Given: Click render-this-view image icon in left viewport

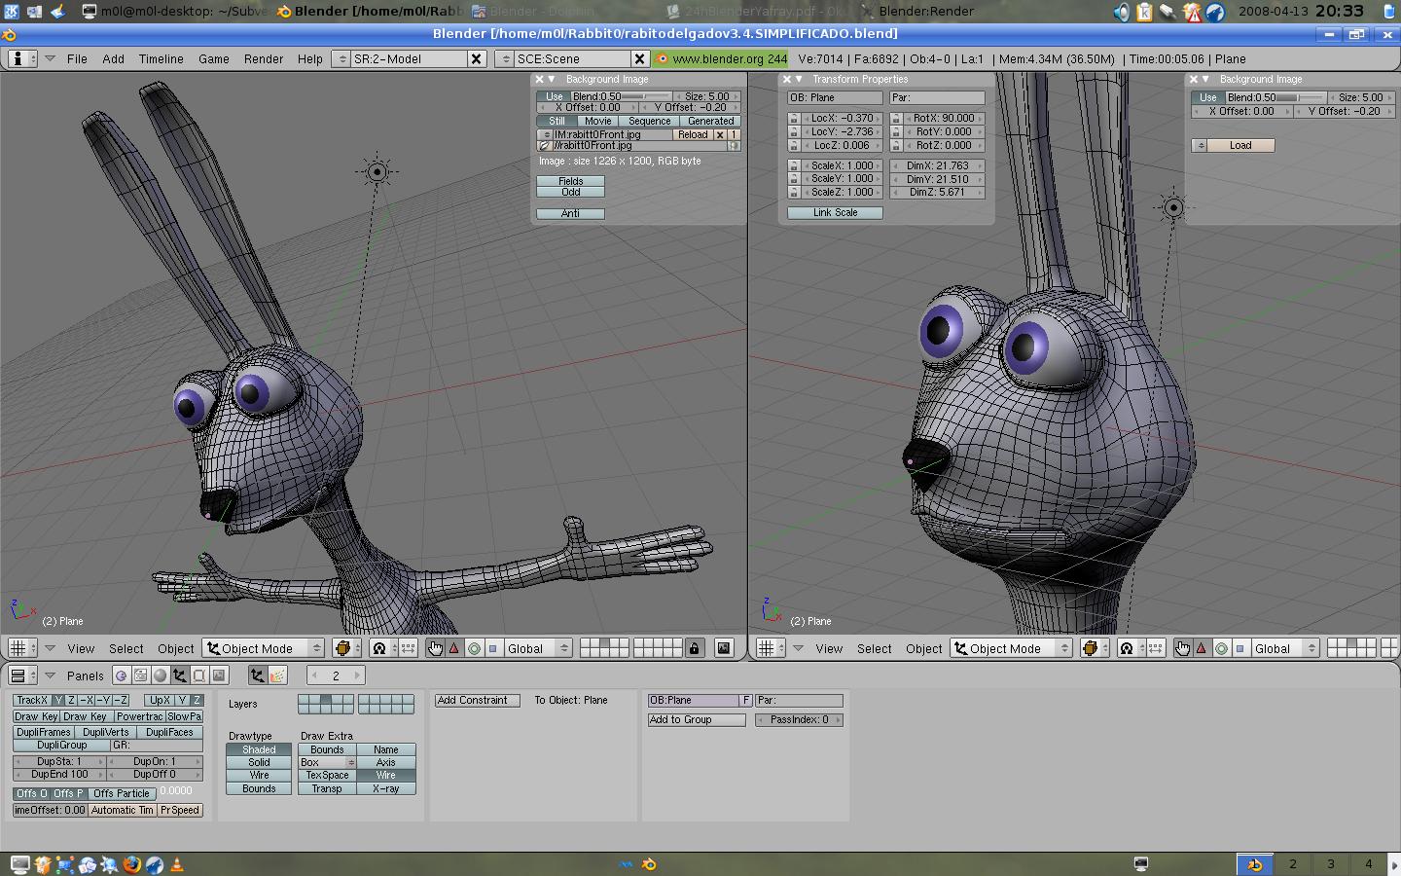Looking at the screenshot, I should (724, 648).
